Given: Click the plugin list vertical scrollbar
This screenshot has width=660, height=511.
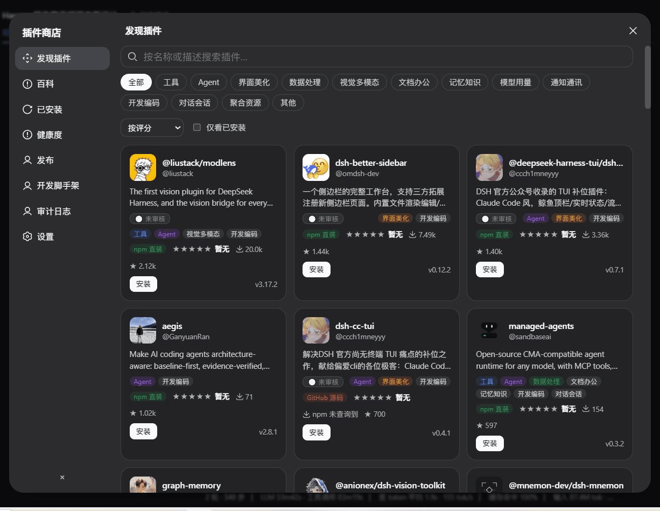Looking at the screenshot, I should 648,78.
